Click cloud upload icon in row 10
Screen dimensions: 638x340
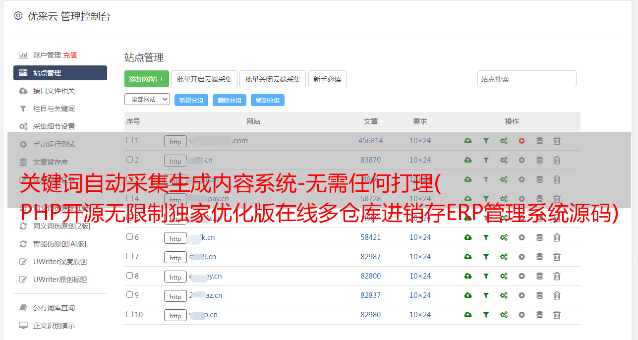(x=468, y=315)
